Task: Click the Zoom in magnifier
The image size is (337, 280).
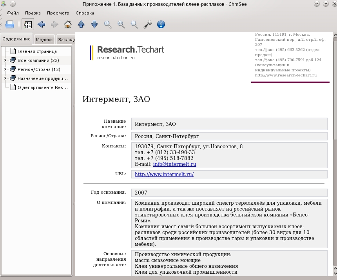Action: tap(108, 24)
